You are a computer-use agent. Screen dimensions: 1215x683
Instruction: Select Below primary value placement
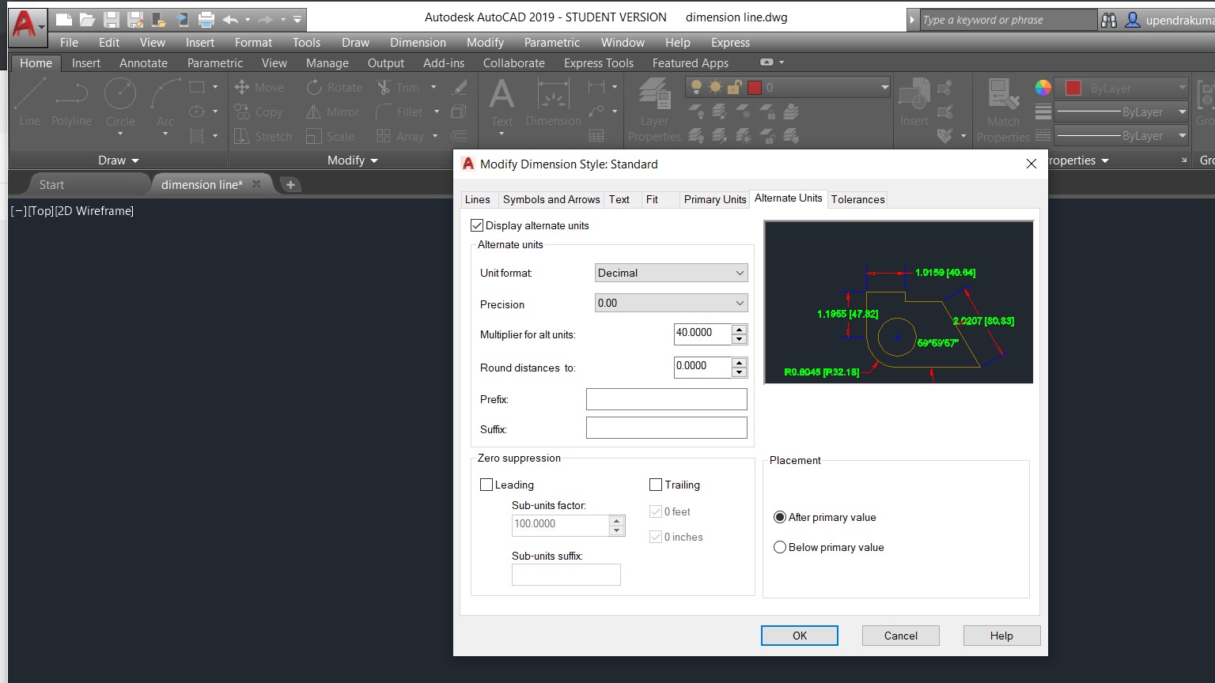(780, 546)
